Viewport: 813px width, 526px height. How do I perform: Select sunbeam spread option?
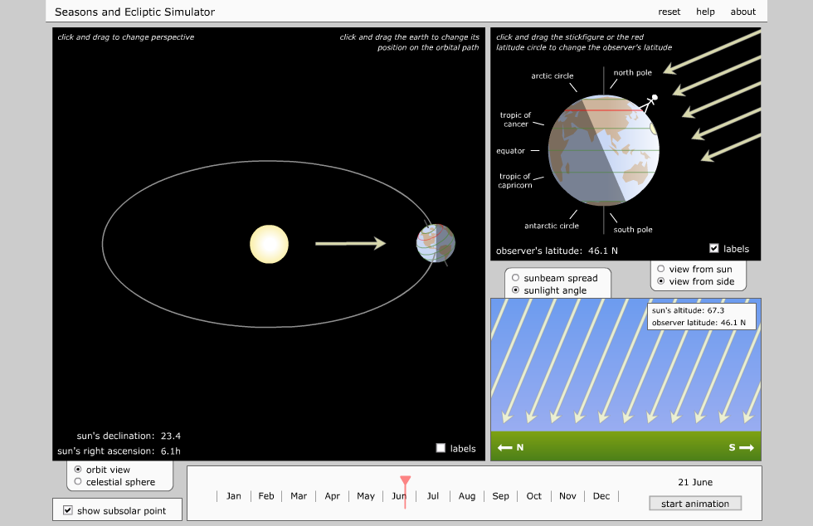(515, 278)
